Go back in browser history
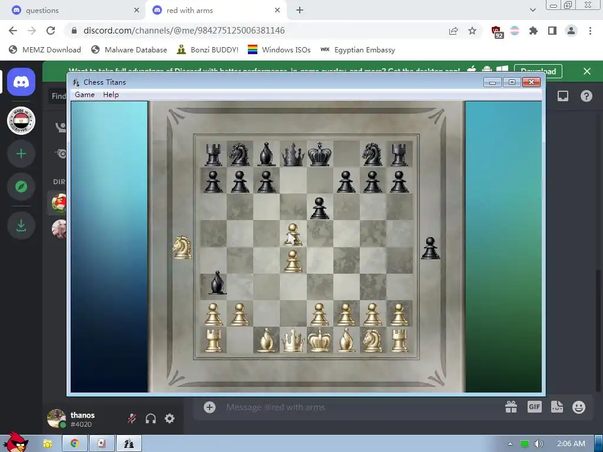 click(x=13, y=31)
